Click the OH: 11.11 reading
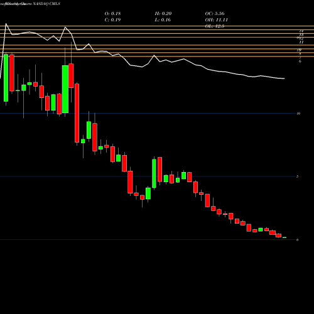Viewport: 314px width, 314px height. 216,19
